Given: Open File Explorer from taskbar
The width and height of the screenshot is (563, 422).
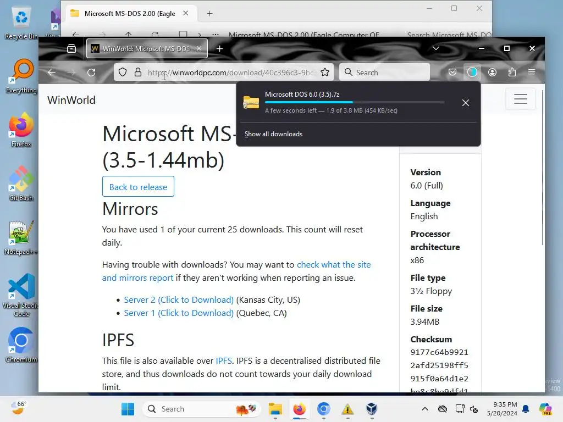Looking at the screenshot, I should [x=275, y=409].
